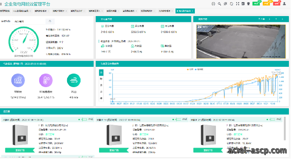Click the vertical scrollbar in the inverter list
The width and height of the screenshot is (291, 159).
click(285, 129)
